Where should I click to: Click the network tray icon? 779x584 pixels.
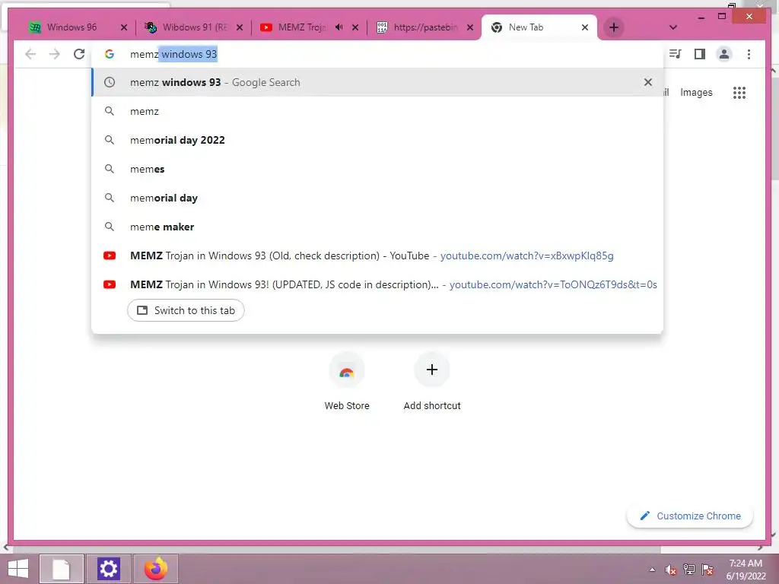coord(689,569)
